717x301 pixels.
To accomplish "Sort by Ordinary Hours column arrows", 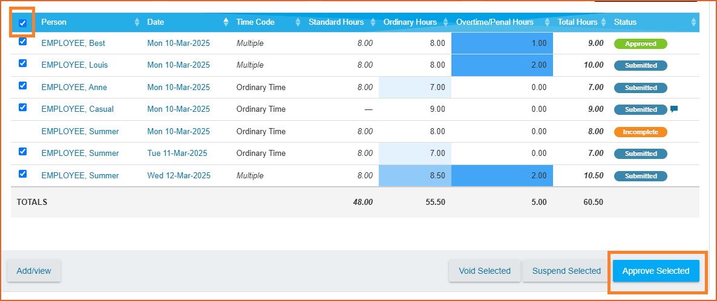I will [446, 22].
